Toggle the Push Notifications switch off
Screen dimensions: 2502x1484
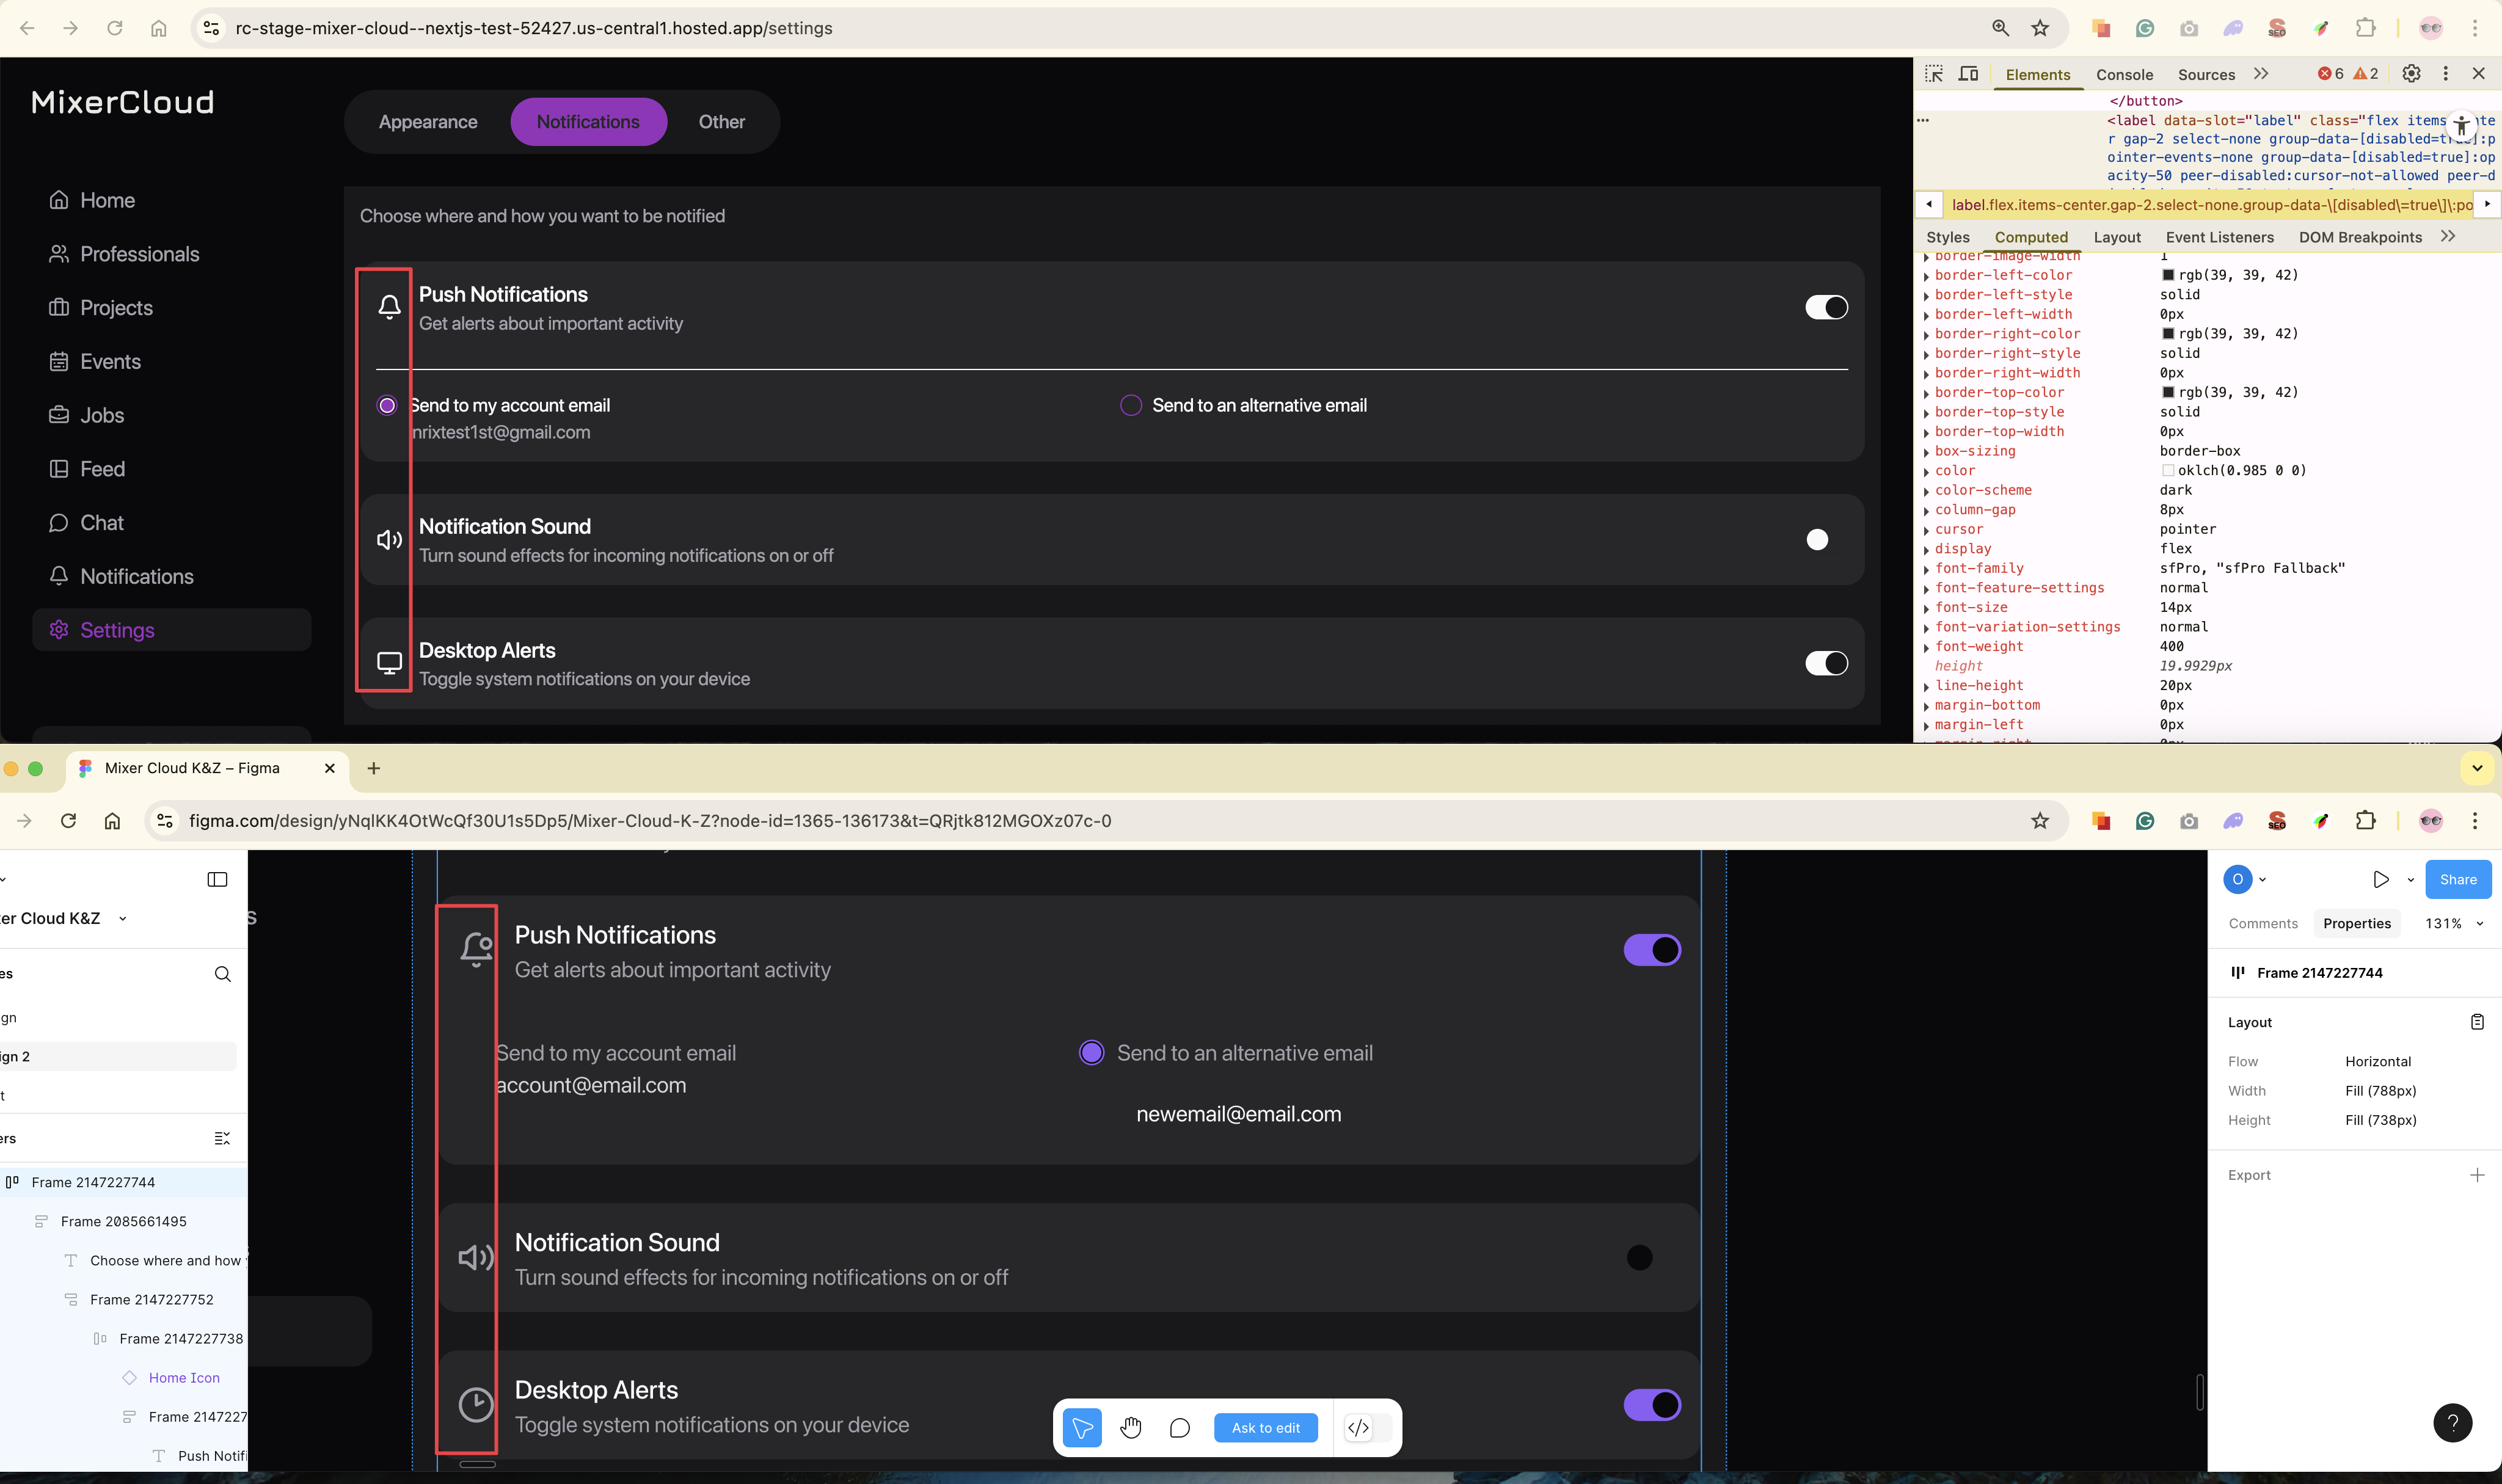[x=1825, y=307]
